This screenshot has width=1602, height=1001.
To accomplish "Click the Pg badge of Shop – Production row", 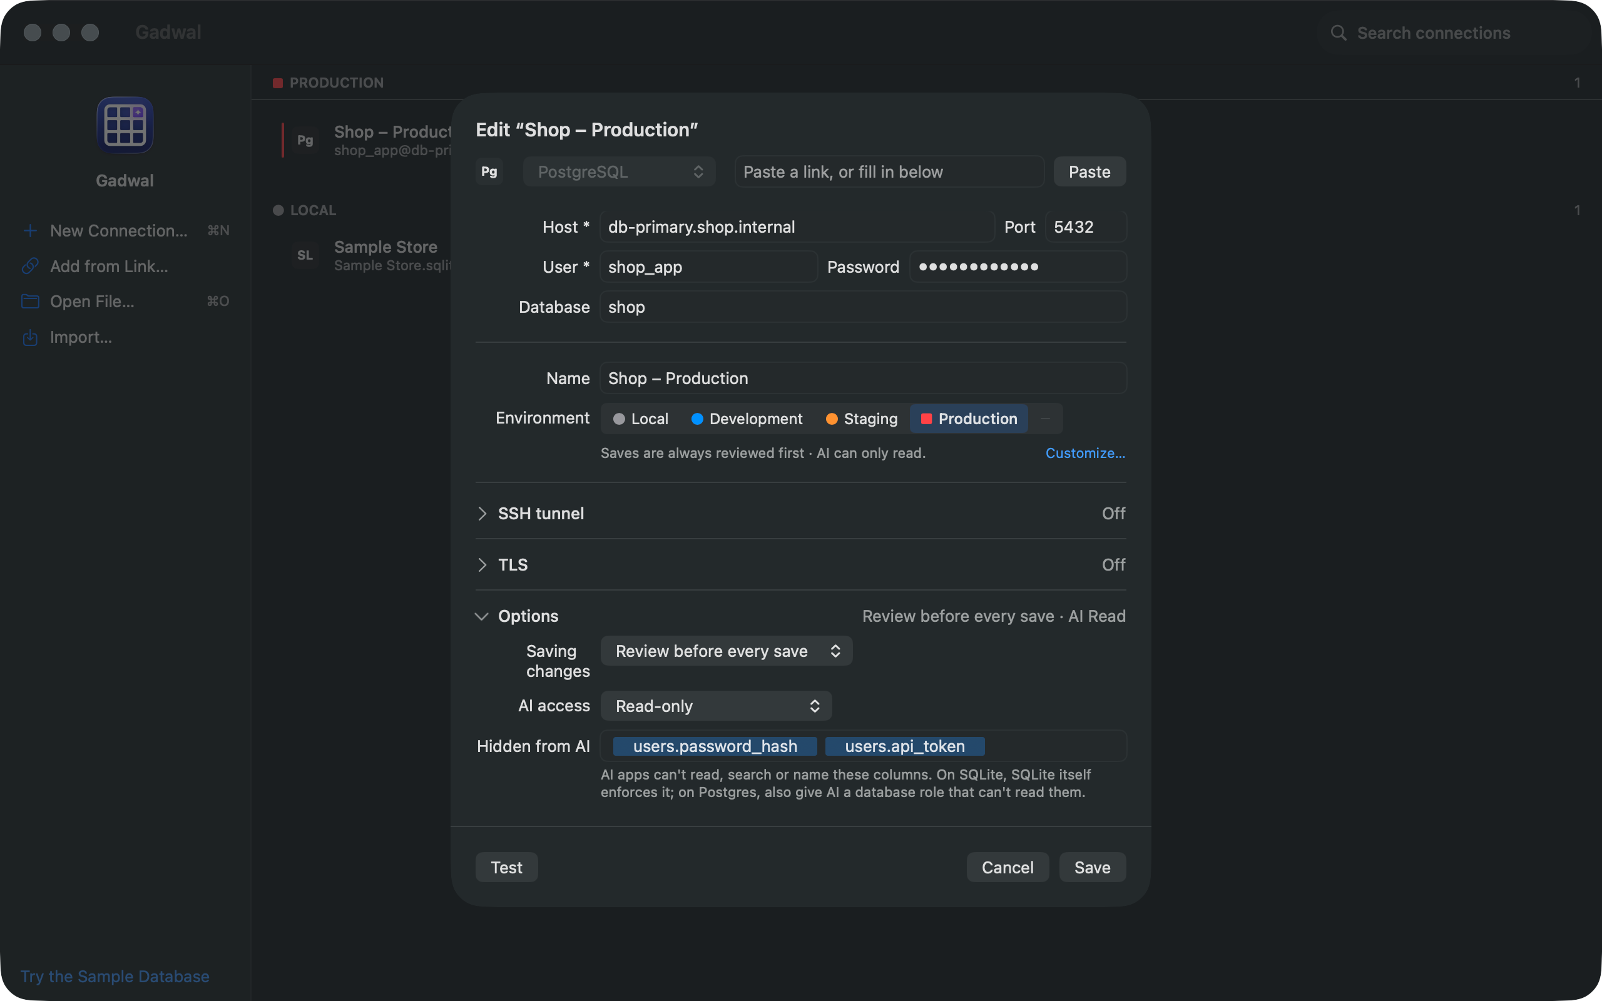I will click(305, 140).
